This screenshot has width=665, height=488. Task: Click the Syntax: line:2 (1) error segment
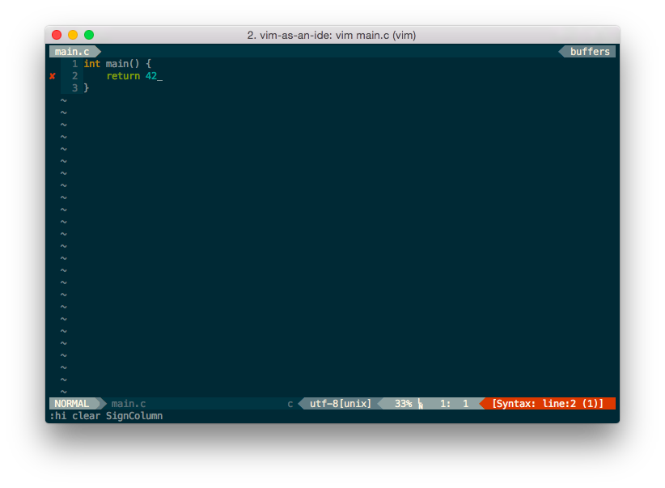[548, 404]
